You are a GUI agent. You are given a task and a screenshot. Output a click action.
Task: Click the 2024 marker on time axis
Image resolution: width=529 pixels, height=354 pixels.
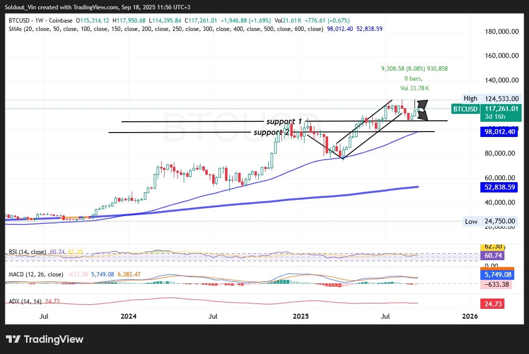click(x=129, y=317)
